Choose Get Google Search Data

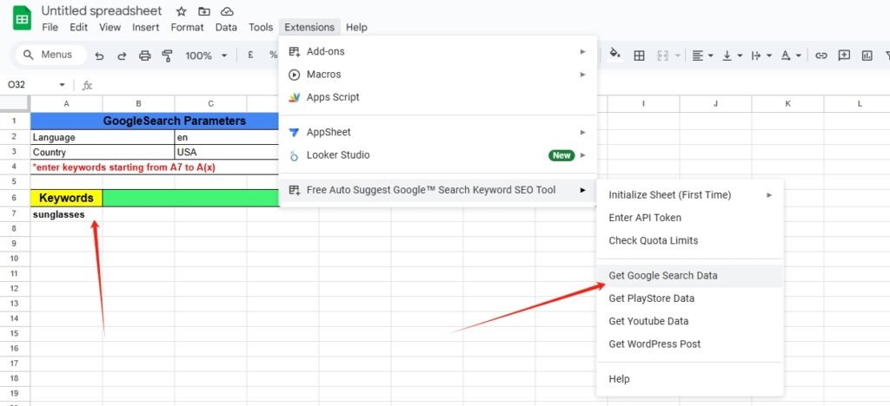click(689, 276)
